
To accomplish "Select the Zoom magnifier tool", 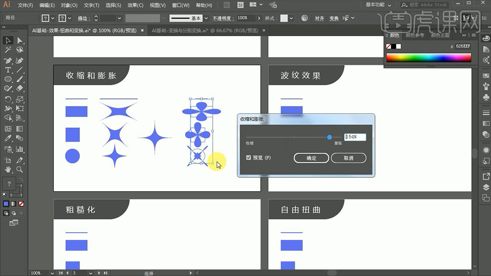I will coord(20,169).
